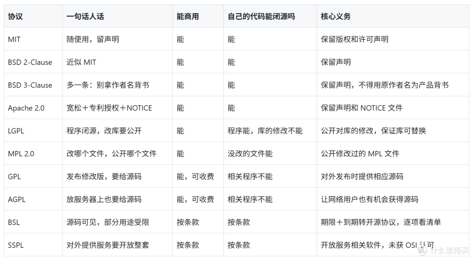This screenshot has height=260, width=473.
Task: Click the text "随便用，留声明"
Action: tap(92, 39)
